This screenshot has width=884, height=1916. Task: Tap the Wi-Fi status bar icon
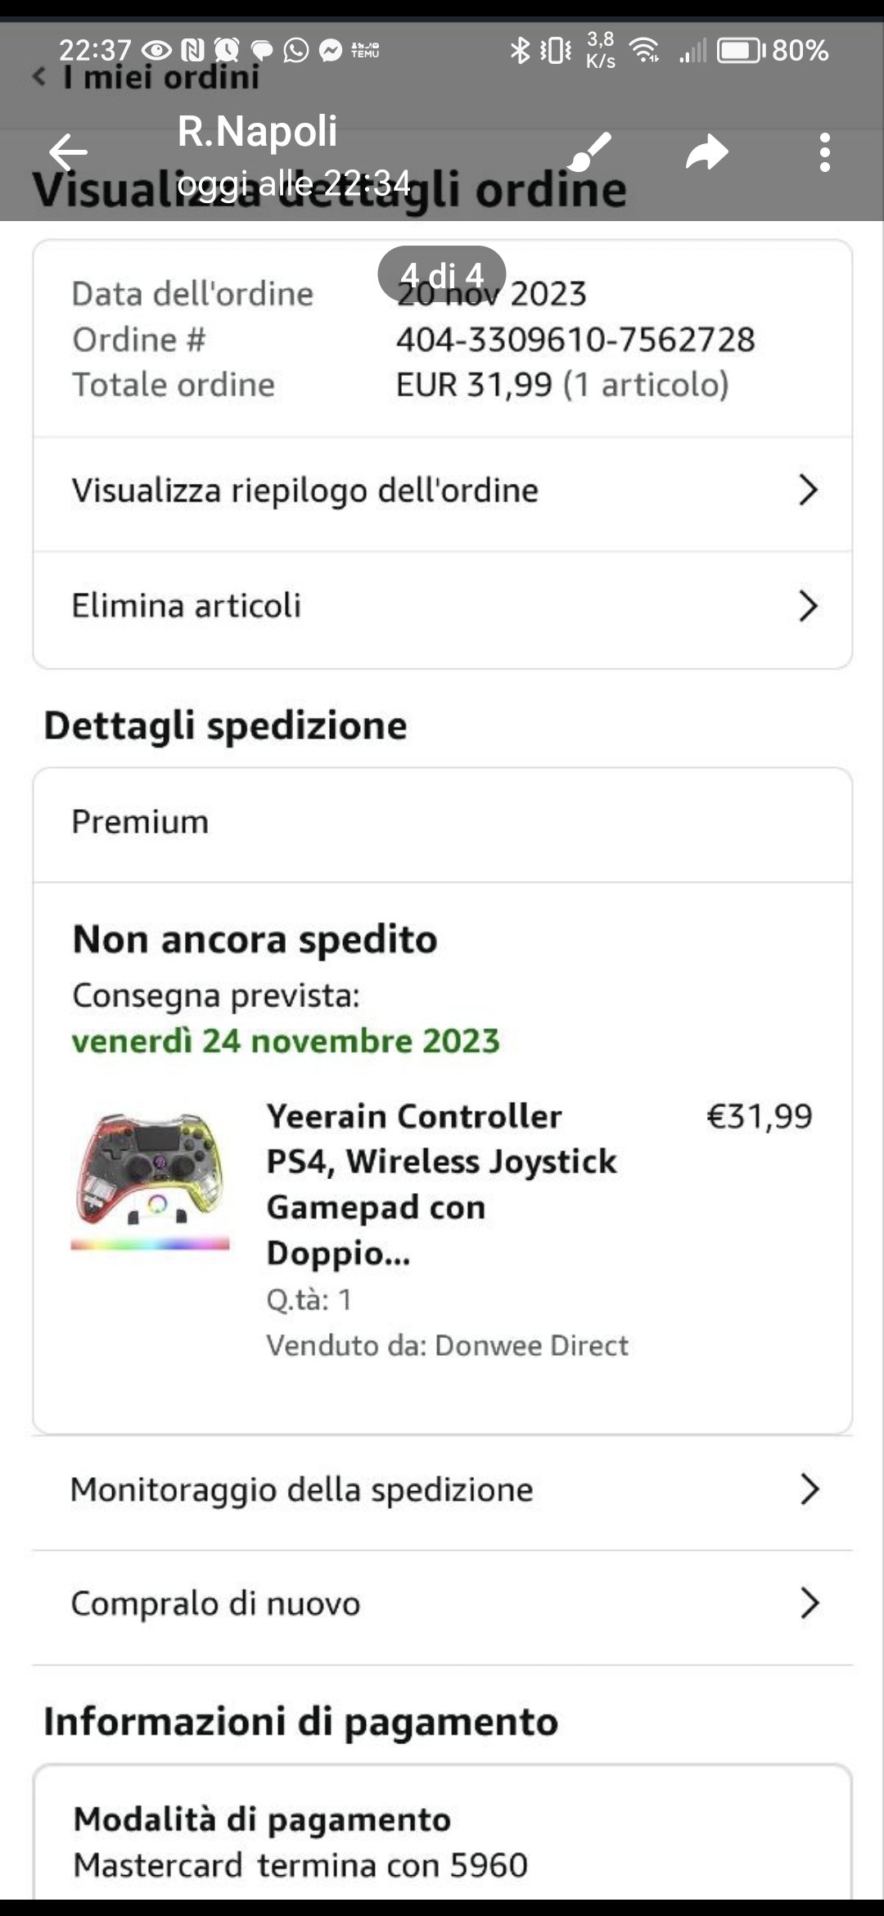pyautogui.click(x=645, y=51)
